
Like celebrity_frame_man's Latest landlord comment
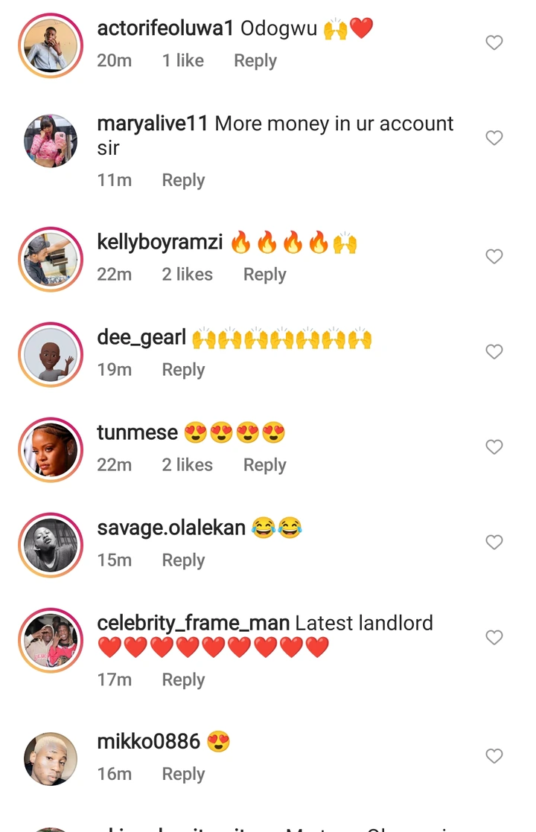[x=494, y=637]
